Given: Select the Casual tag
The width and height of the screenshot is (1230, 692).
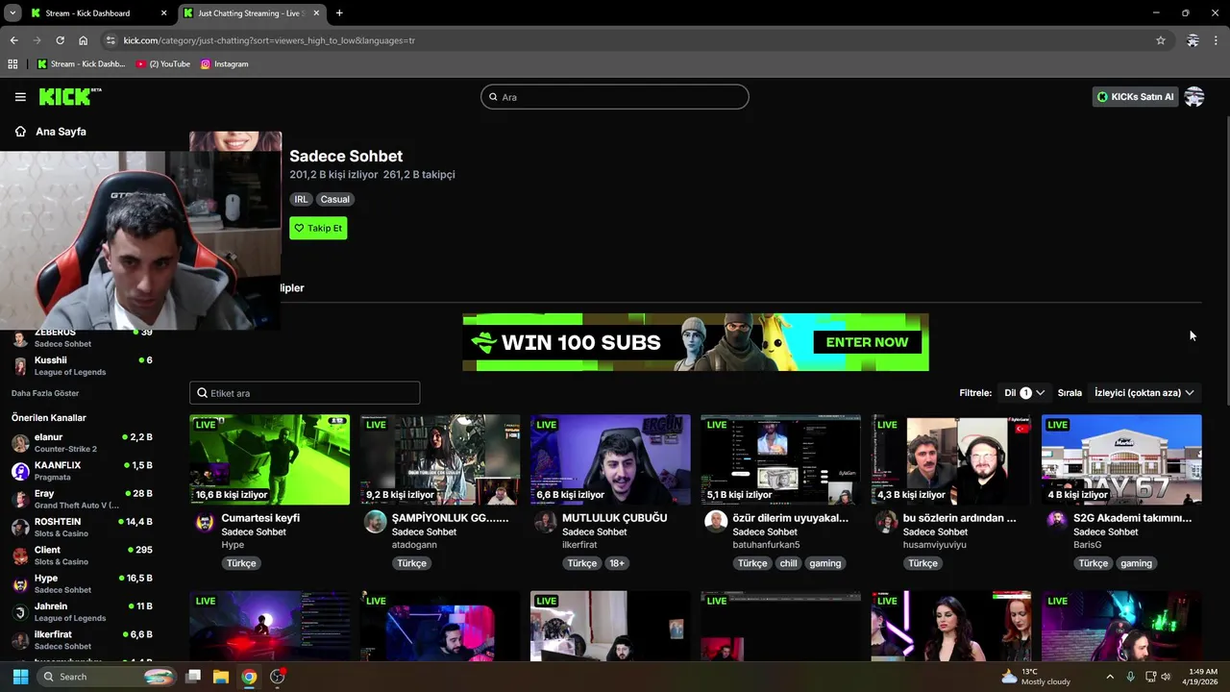Looking at the screenshot, I should click(335, 200).
